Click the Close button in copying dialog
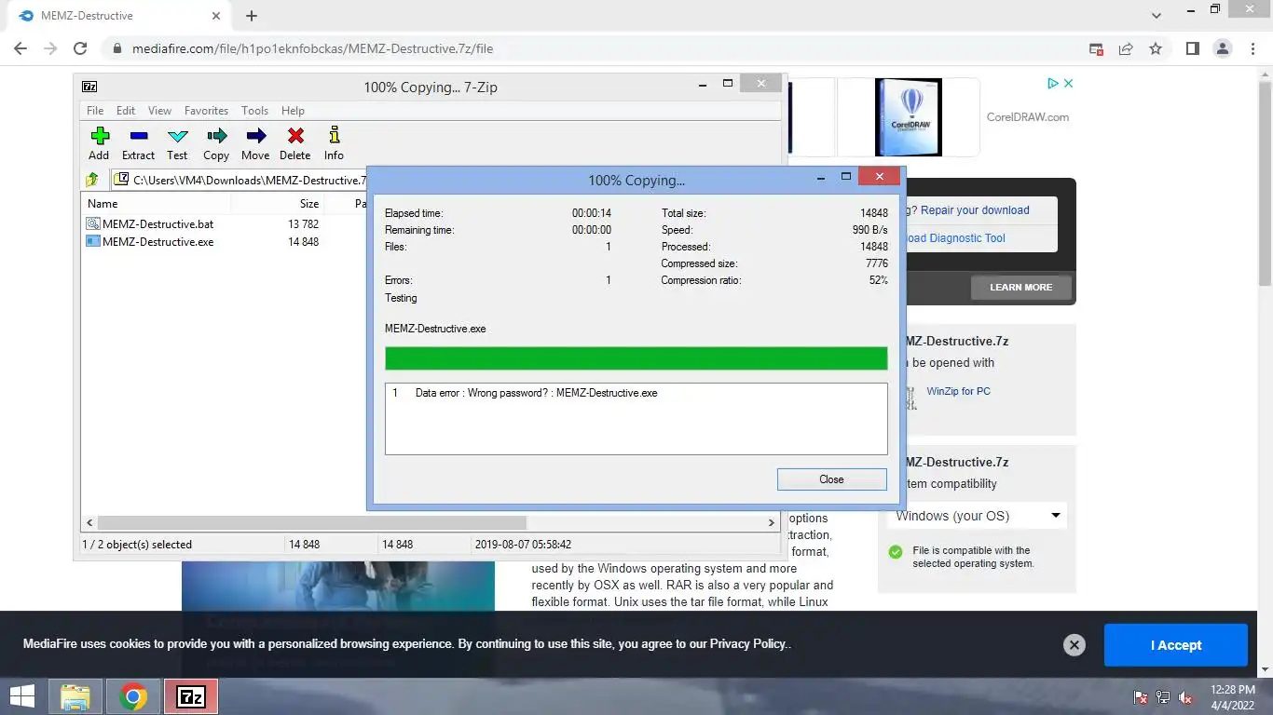This screenshot has width=1273, height=715. (x=831, y=479)
